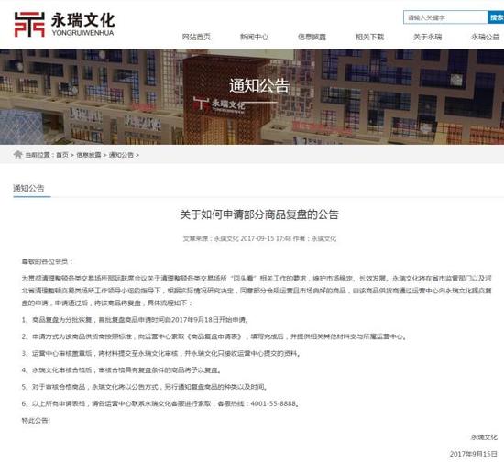This screenshot has width=504, height=462.
Task: Open the 信息披露 navigation item
Action: (312, 37)
